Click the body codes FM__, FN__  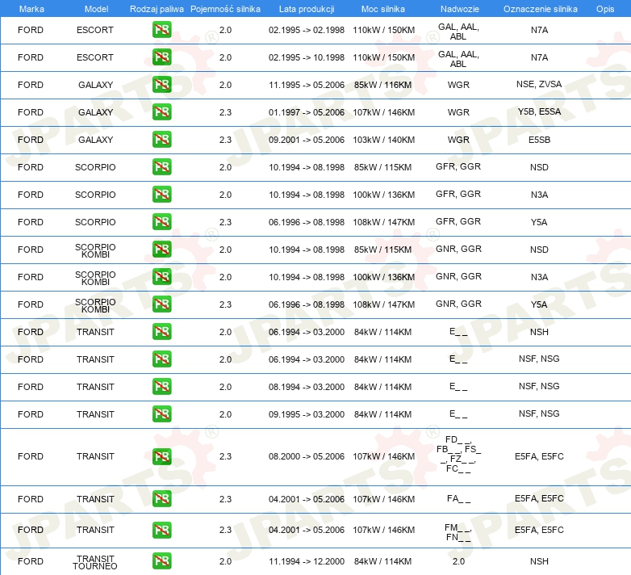(458, 532)
